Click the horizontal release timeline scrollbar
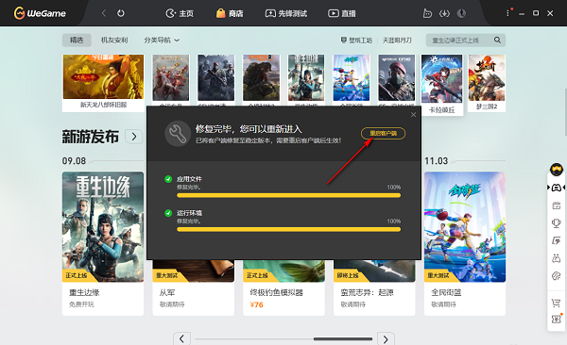 343,338
